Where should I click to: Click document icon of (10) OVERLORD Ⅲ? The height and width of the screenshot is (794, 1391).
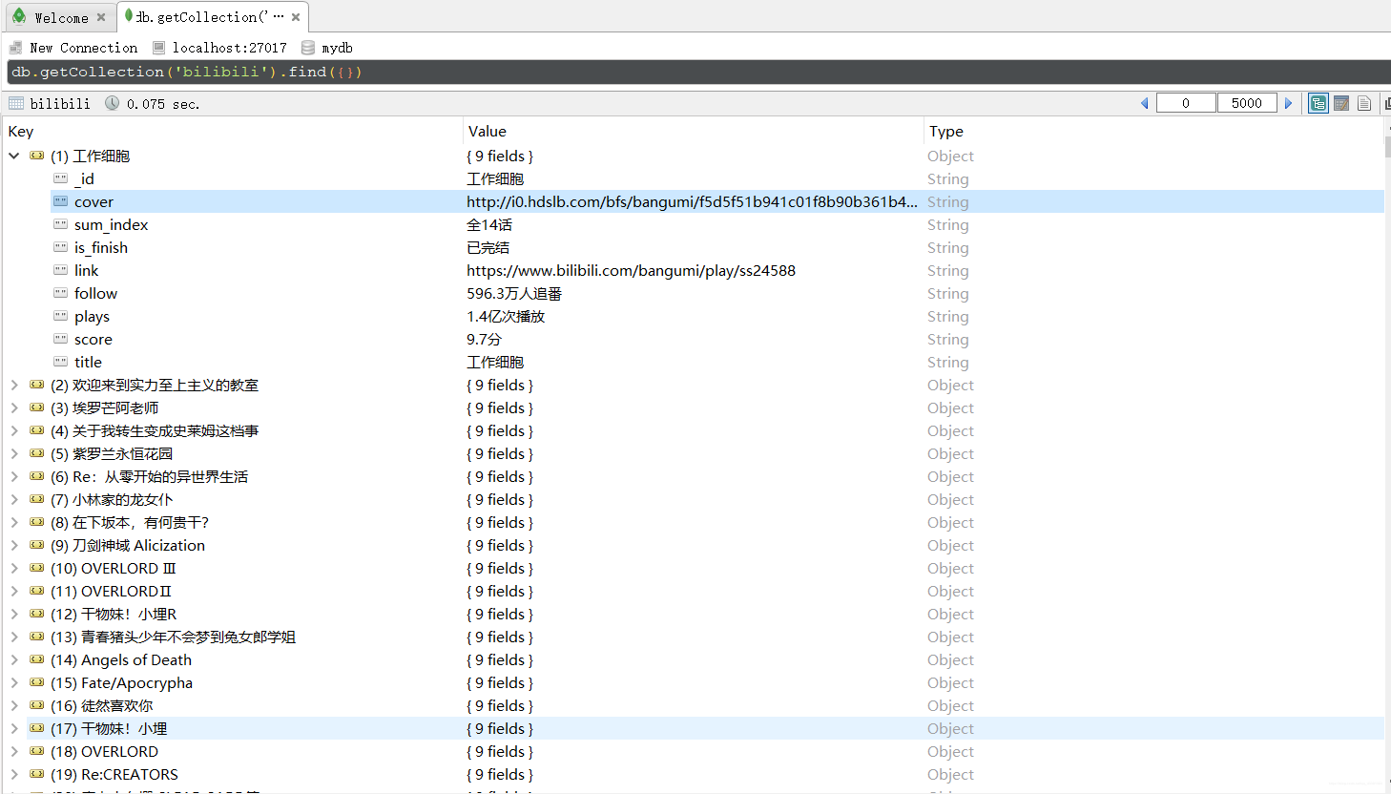pyautogui.click(x=37, y=568)
